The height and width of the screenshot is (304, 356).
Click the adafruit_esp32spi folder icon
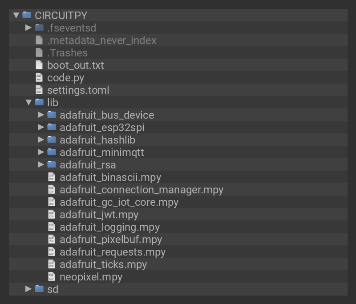[52, 127]
